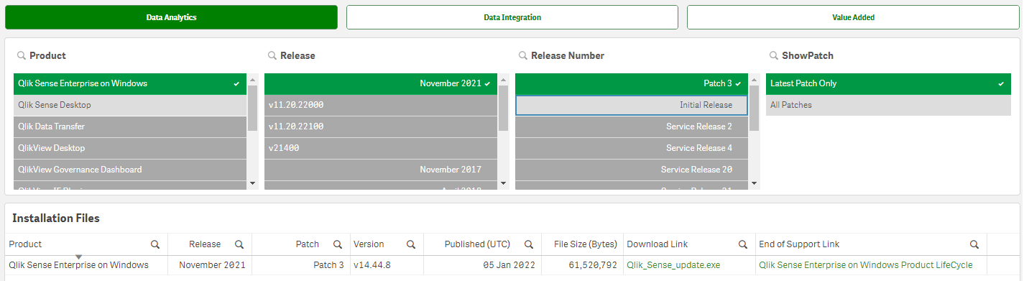Switch to the Value Added tab
The image size is (1024, 281).
pyautogui.click(x=853, y=17)
